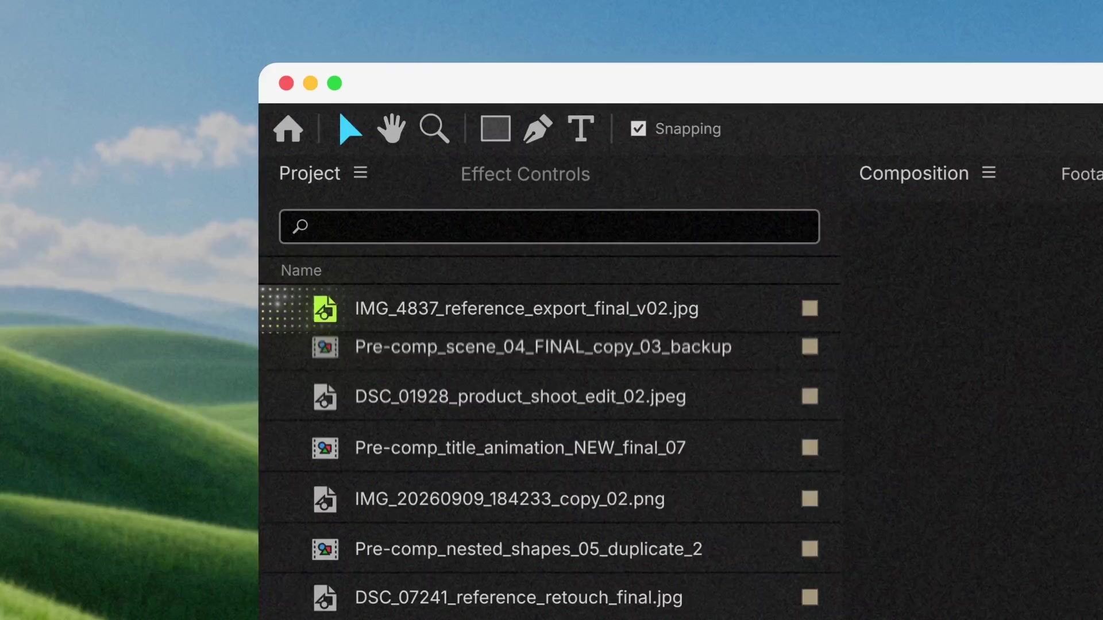Select Pre-comp_title_animation_NEW_final_07 item name

(520, 448)
